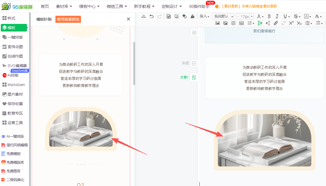Undo the last edit
The height and width of the screenshot is (186, 326).
(152, 17)
